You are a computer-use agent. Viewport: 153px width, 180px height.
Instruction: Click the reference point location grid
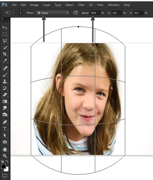click(x=21, y=13)
